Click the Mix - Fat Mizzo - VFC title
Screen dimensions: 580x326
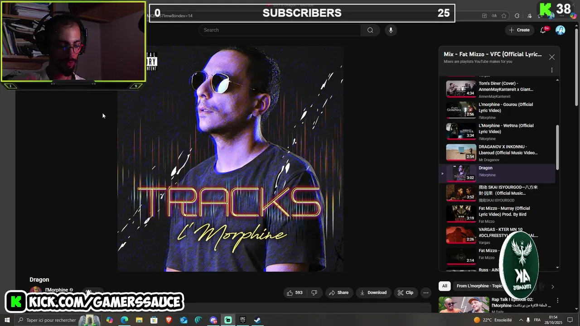tap(493, 54)
